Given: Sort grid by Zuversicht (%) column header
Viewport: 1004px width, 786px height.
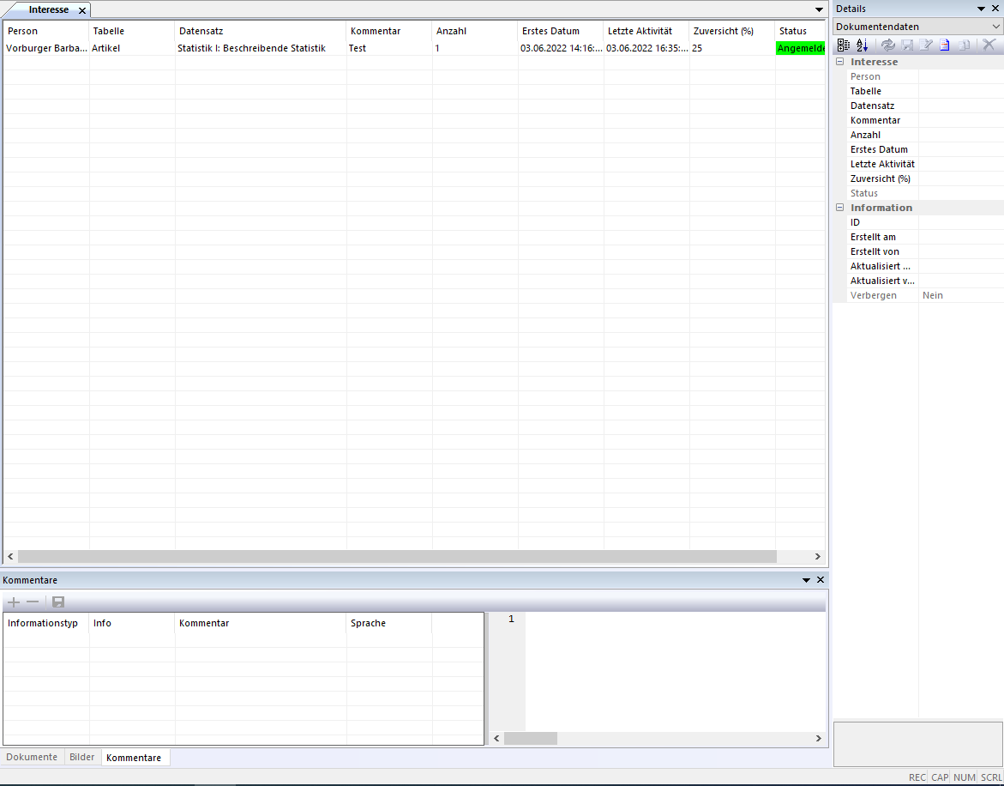Looking at the screenshot, I should pos(723,31).
